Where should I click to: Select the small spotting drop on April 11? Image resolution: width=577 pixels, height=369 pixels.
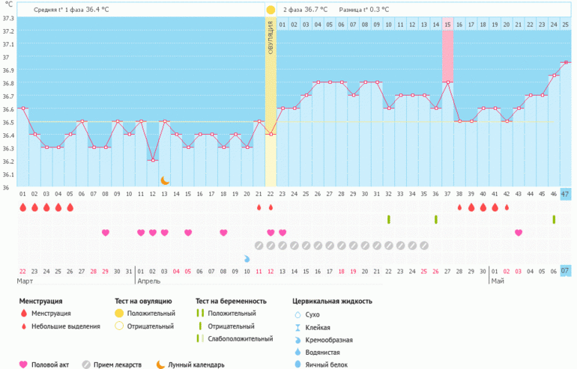click(259, 207)
